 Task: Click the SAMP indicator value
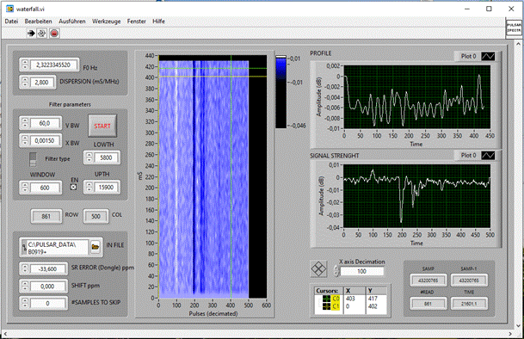(428, 280)
